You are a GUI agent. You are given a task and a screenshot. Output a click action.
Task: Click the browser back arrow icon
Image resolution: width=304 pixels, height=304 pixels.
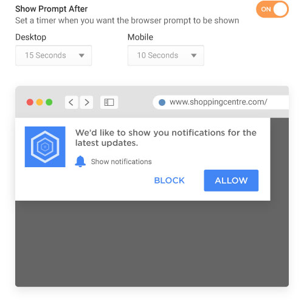pos(71,102)
